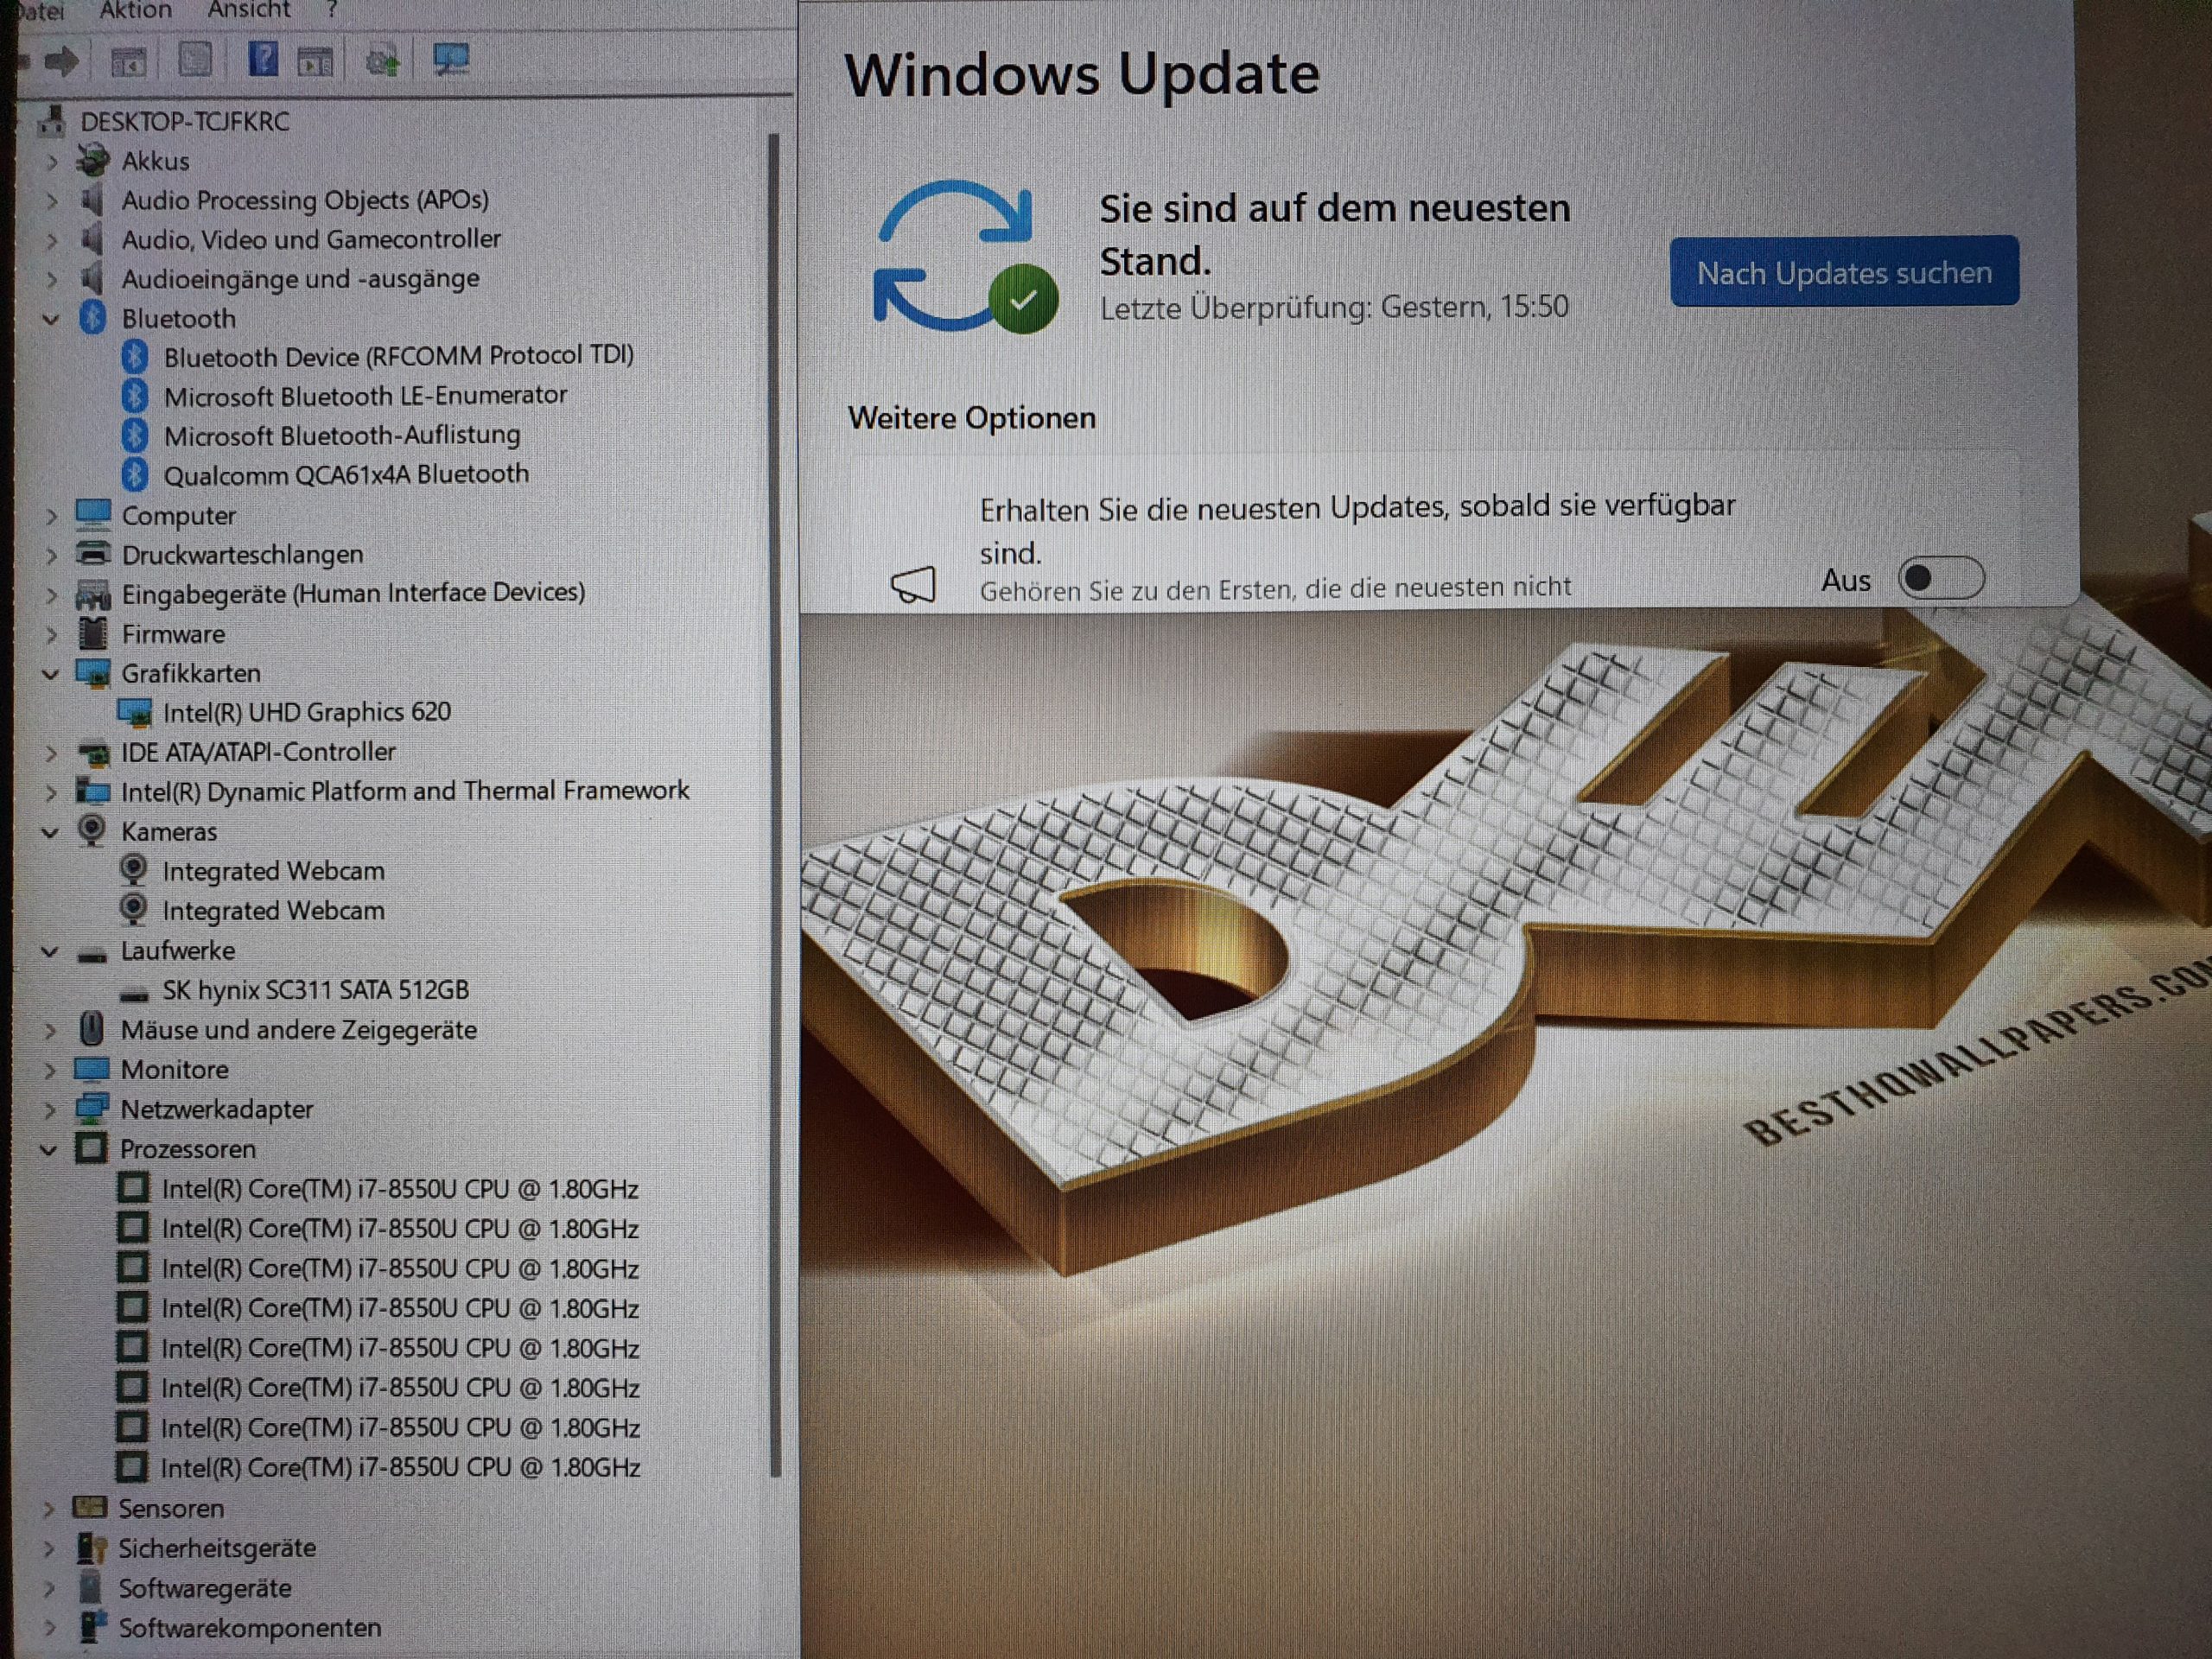The width and height of the screenshot is (2212, 1659).
Task: Collapse the Prozessoren node
Action: (x=48, y=1150)
